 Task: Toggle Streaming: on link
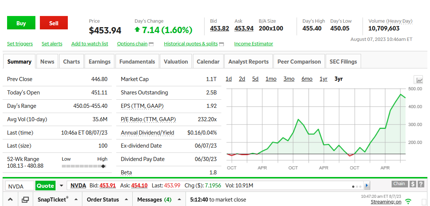(x=386, y=202)
